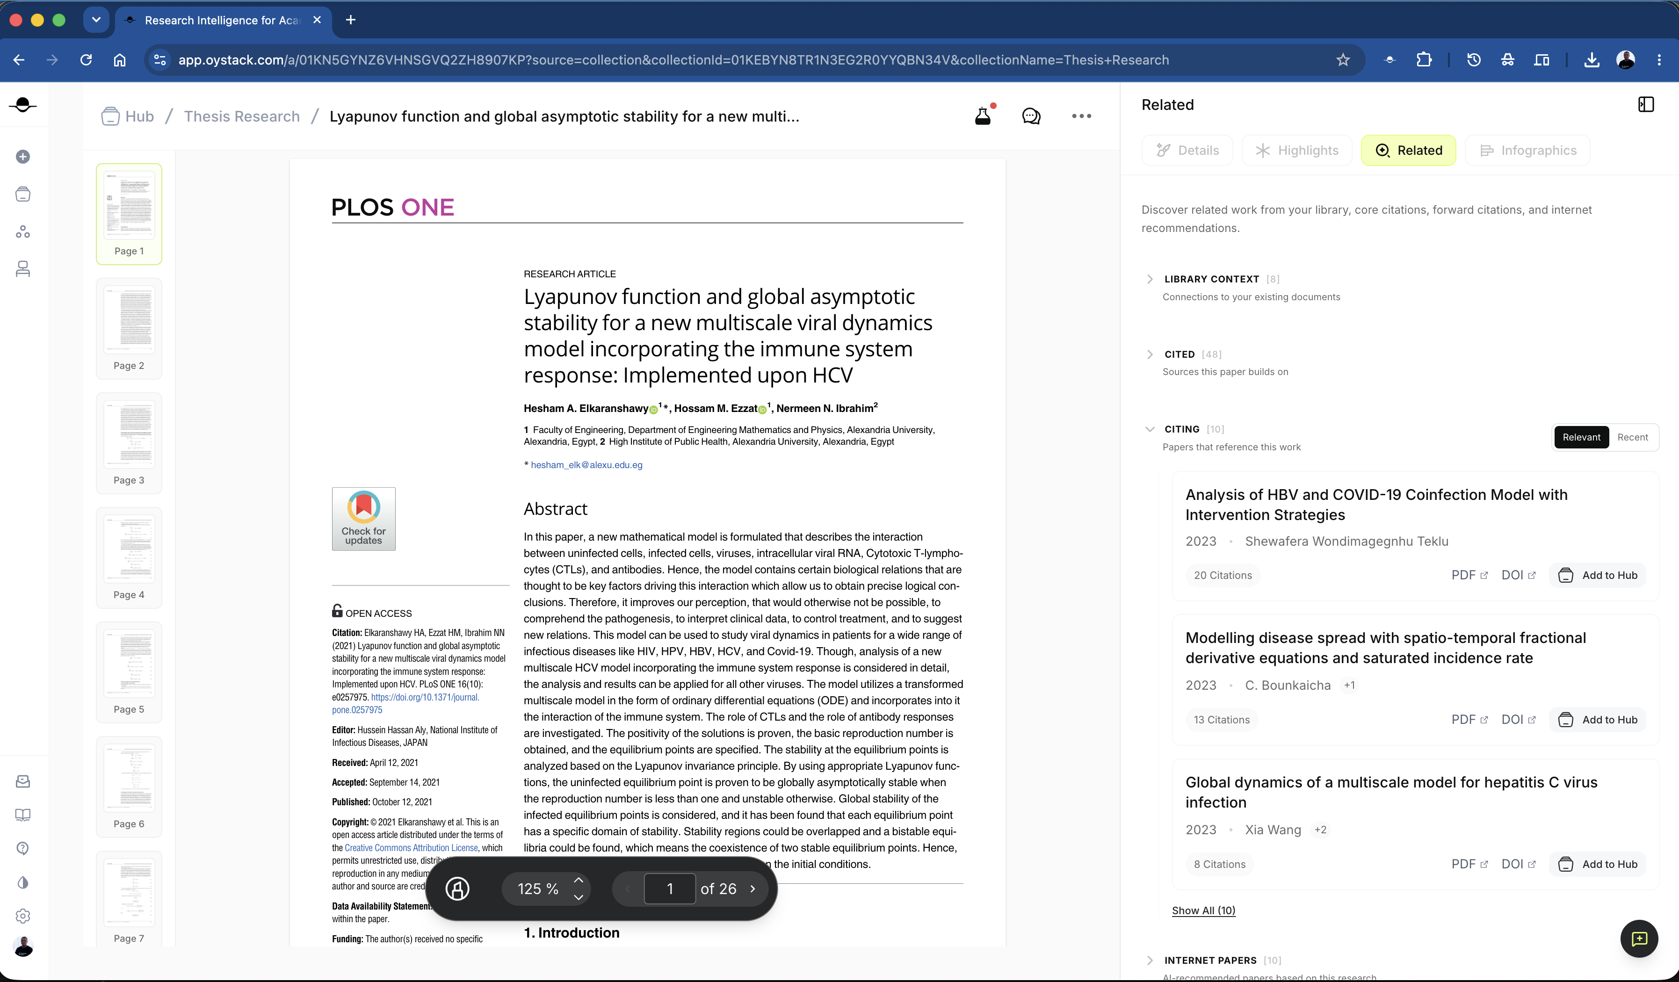Collapse the Related side panel icon

coord(1646,105)
